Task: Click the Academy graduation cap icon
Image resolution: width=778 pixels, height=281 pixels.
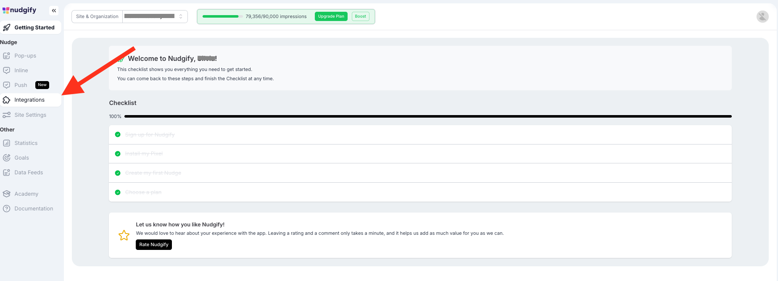Action: 6,194
